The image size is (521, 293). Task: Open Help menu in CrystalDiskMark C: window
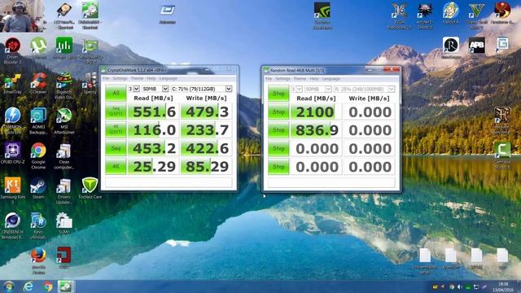point(151,78)
